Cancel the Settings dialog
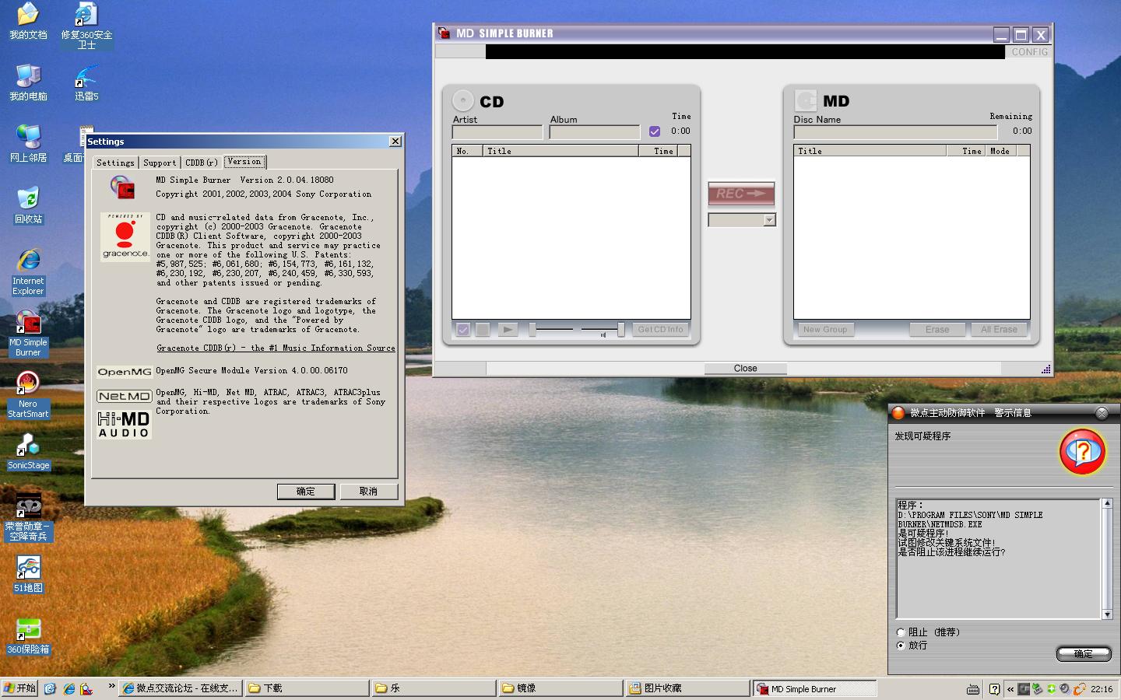The image size is (1121, 700). coord(368,492)
